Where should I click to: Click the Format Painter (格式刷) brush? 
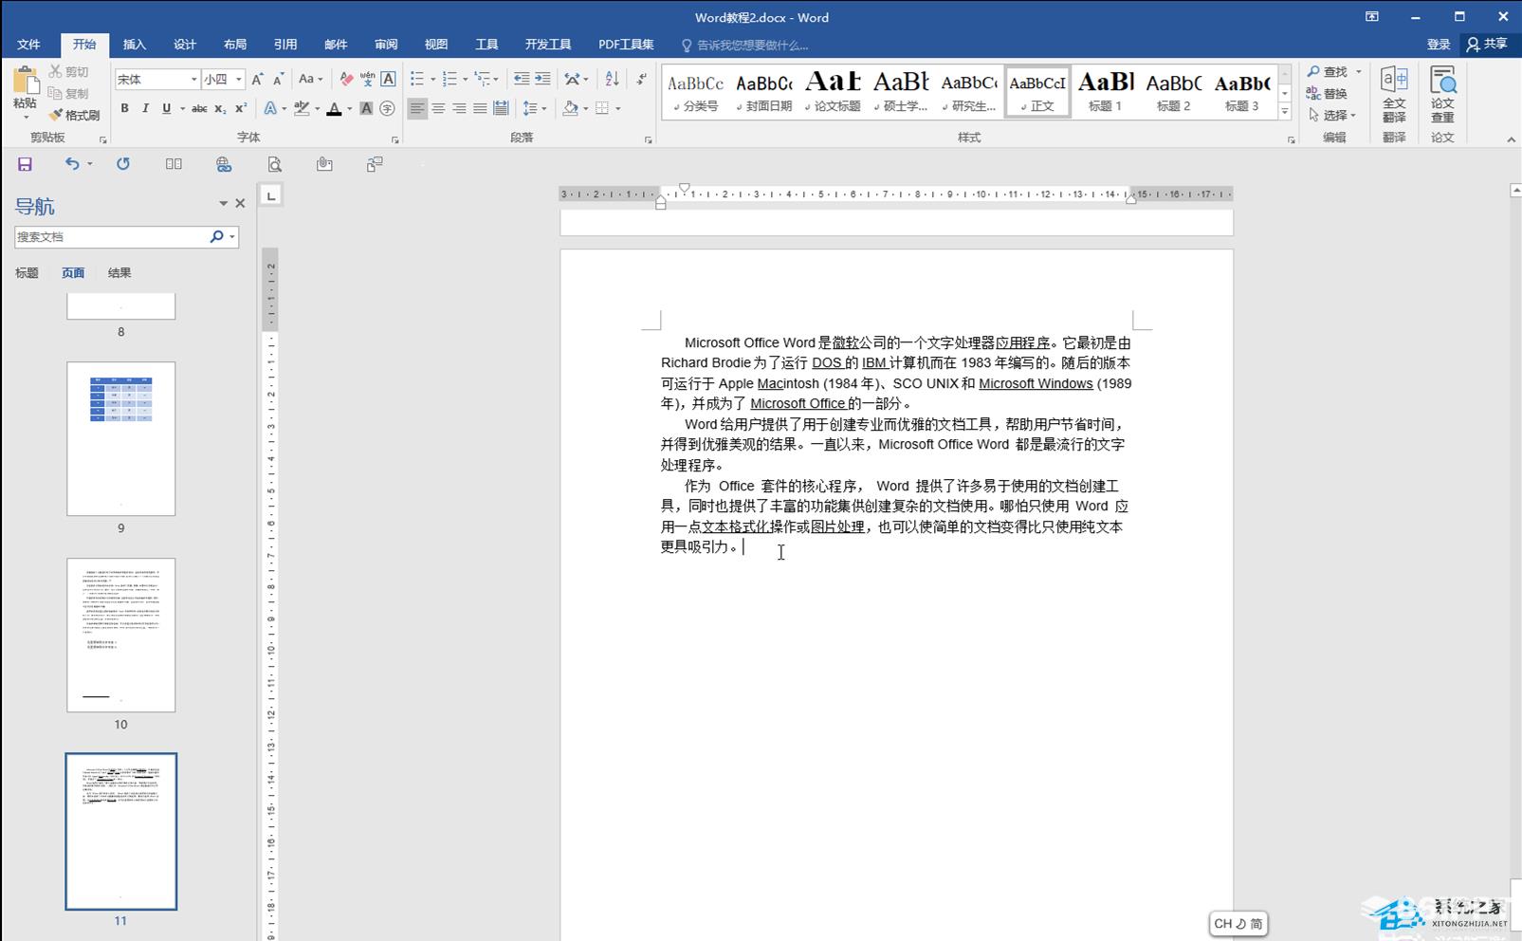[x=75, y=115]
